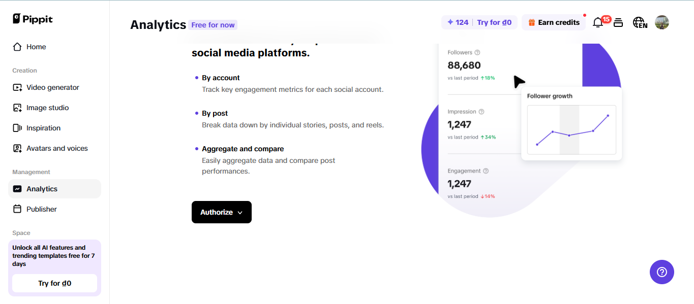Viewport: 694px width, 304px height.
Task: Open the EN language selector globe
Action: [x=640, y=22]
